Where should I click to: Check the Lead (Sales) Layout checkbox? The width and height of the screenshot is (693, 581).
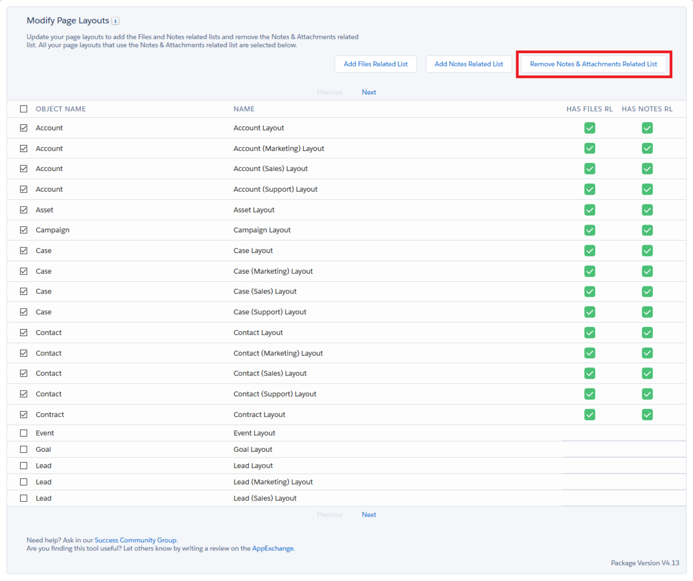[24, 498]
